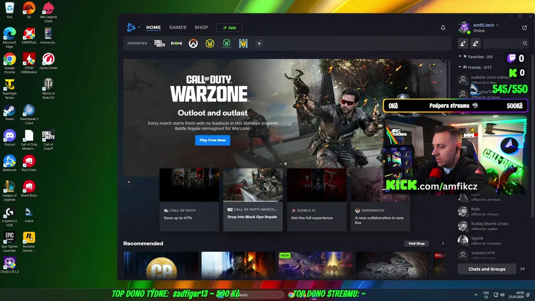The height and width of the screenshot is (301, 535).
Task: Open Microsoft Edge desktop shortcut
Action: (x=10, y=38)
